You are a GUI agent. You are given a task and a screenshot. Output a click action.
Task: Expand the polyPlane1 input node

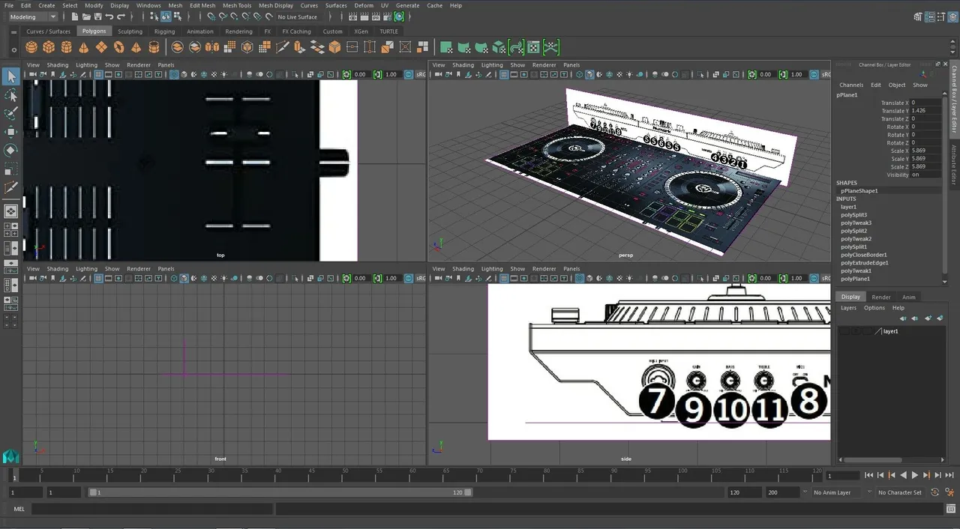coord(856,279)
